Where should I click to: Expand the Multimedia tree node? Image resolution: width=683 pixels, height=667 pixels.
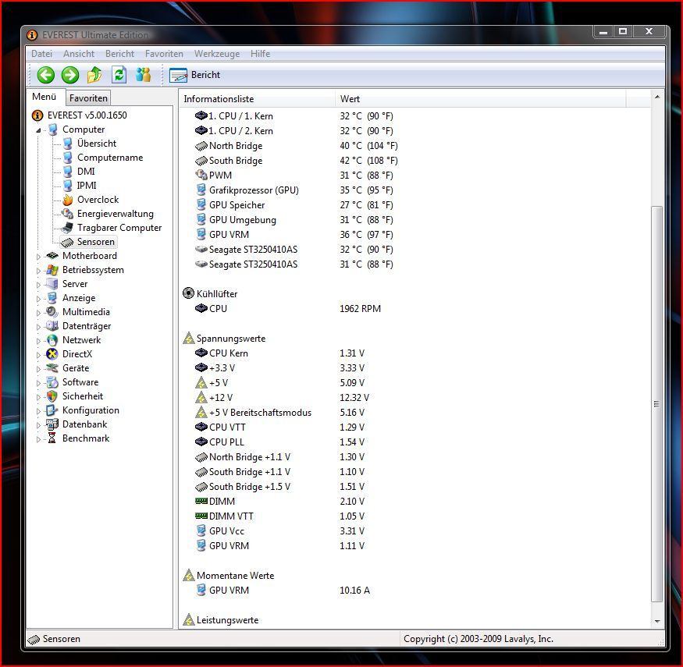click(38, 313)
